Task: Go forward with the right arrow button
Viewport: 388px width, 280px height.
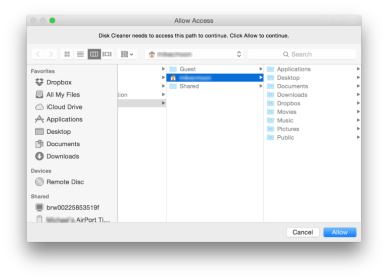Action: pyautogui.click(x=51, y=54)
